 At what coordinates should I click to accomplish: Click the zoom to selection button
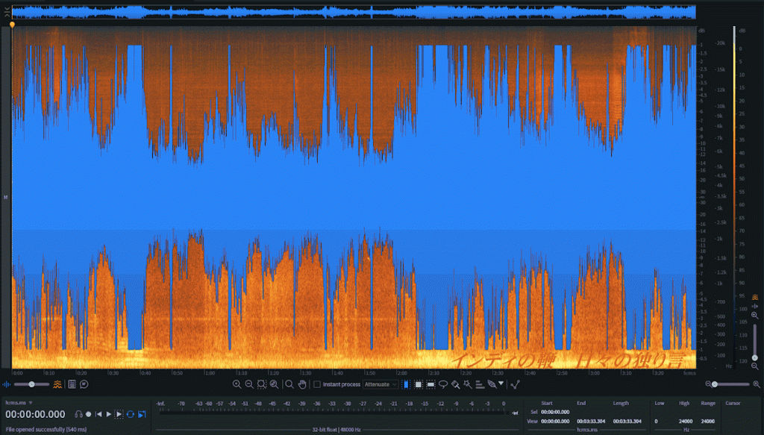pos(261,384)
